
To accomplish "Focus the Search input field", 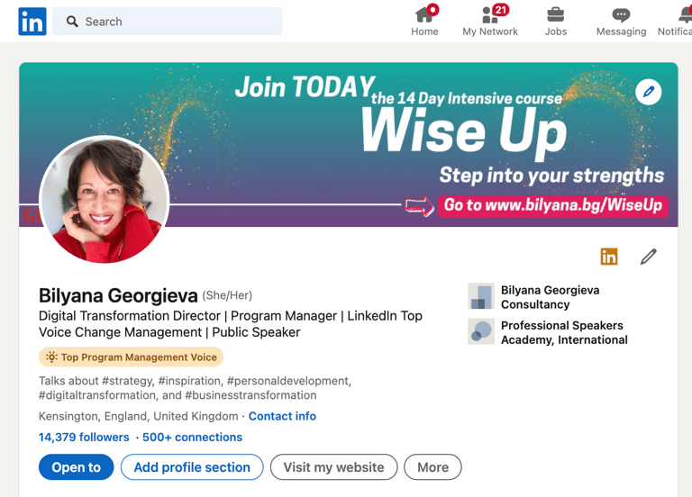I will tap(167, 22).
